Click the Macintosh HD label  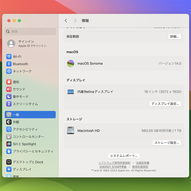pos(88,131)
